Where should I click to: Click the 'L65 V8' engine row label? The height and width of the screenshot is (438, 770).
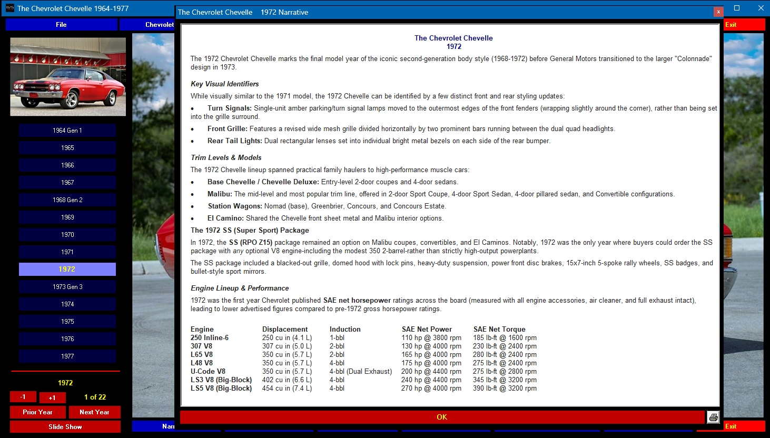point(202,354)
